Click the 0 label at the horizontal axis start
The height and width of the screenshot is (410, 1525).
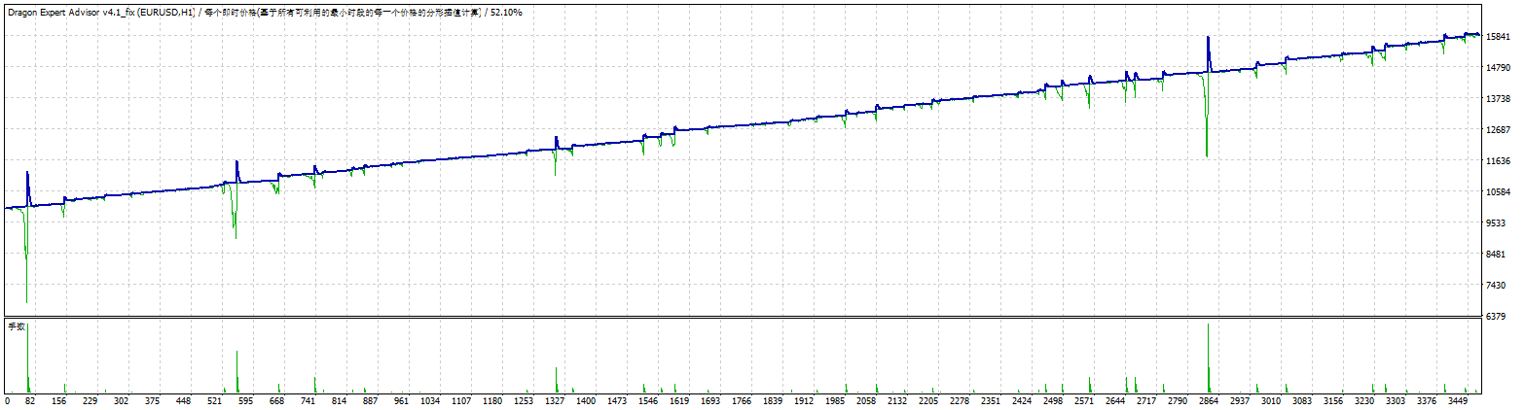7,400
